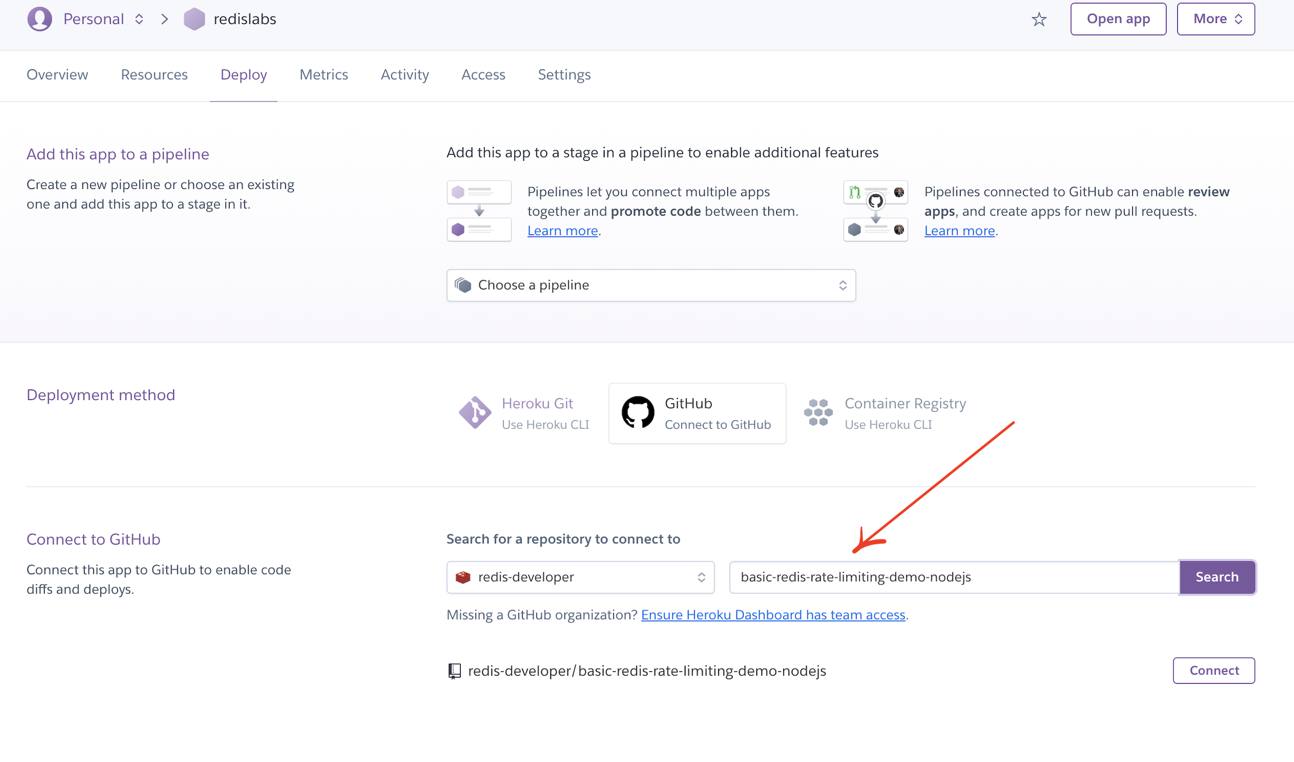Click the Add this app to a pipeline heading
Viewport: 1294px width, 762px height.
(x=118, y=154)
